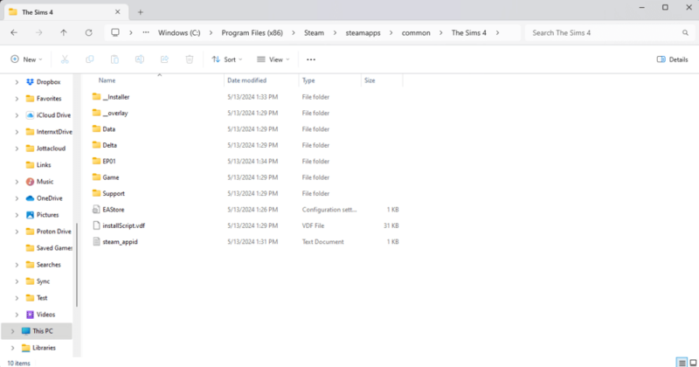
Task: Click the monitor icon in address bar
Action: pyautogui.click(x=115, y=32)
